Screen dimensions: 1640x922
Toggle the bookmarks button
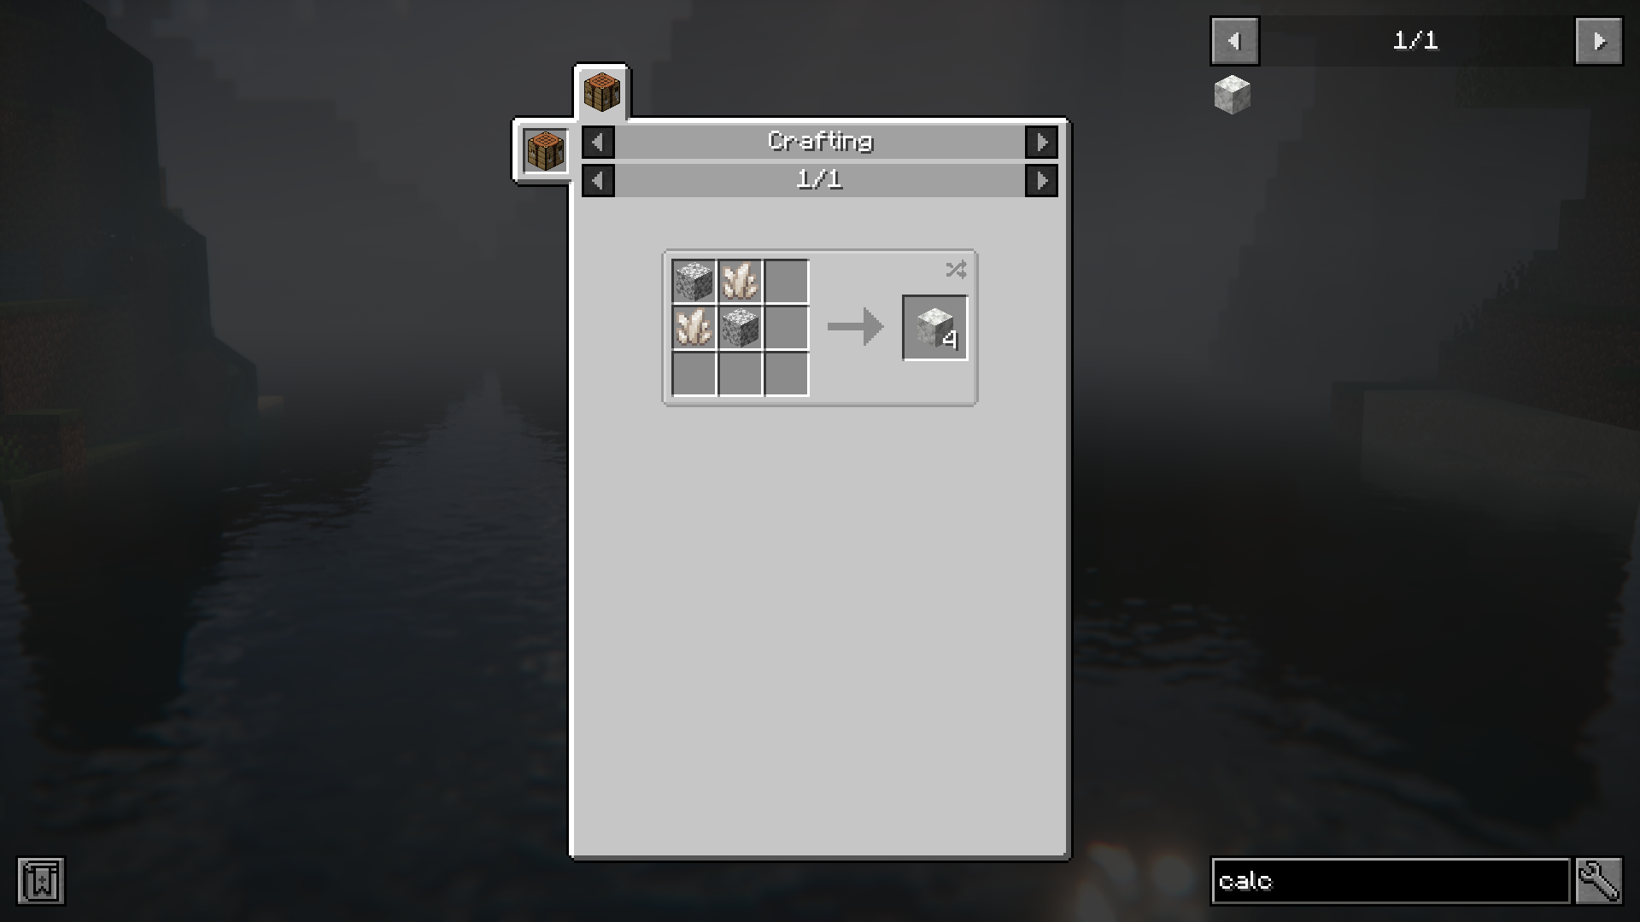coord(41,881)
